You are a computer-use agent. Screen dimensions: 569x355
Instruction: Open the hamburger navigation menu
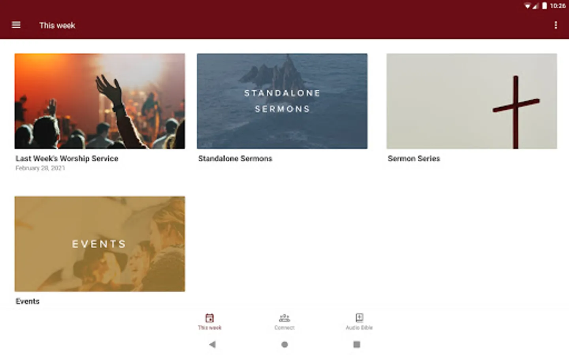coord(16,25)
